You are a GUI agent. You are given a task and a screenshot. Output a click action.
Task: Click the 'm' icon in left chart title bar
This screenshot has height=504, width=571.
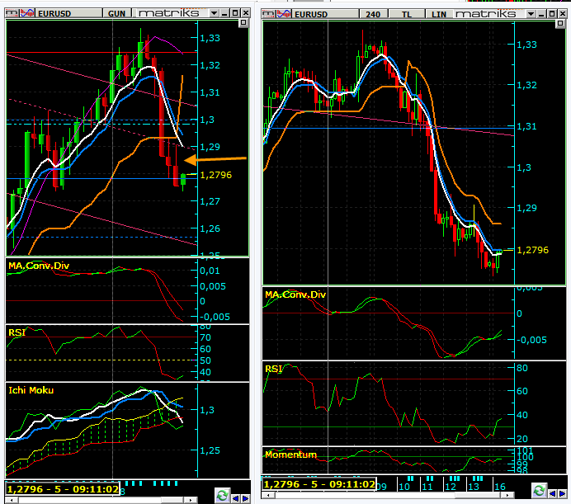click(x=12, y=13)
